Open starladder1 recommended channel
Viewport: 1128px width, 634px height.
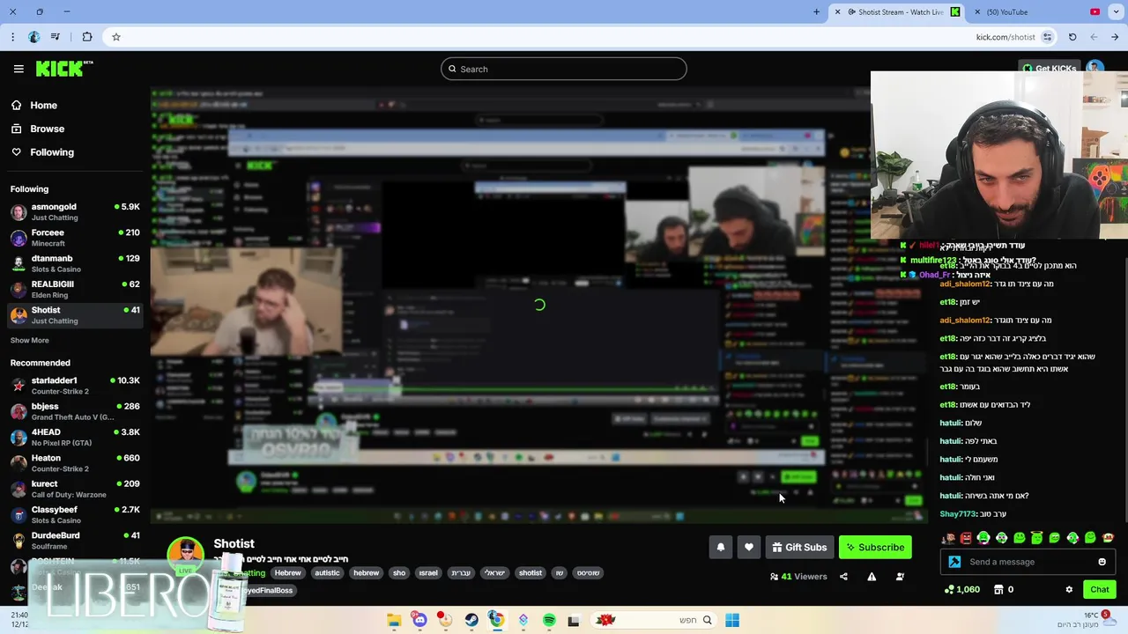pos(75,385)
